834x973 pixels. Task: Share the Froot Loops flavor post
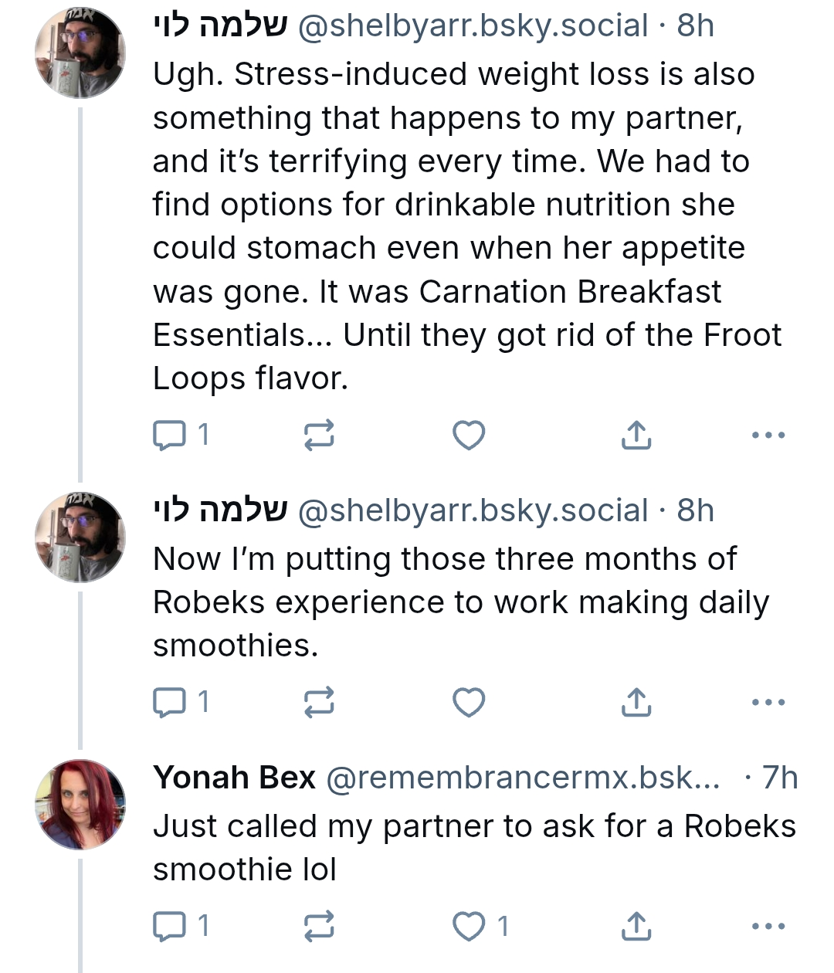(x=636, y=436)
